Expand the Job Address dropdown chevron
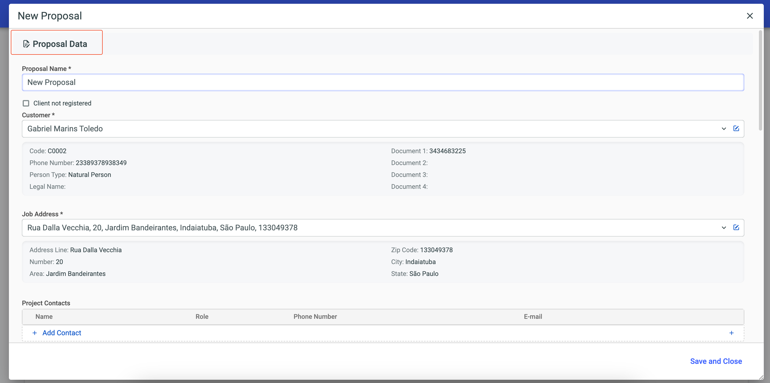 724,228
